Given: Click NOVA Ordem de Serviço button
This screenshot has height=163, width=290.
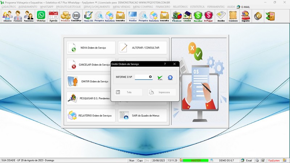Looking at the screenshot, I should tap(91, 48).
